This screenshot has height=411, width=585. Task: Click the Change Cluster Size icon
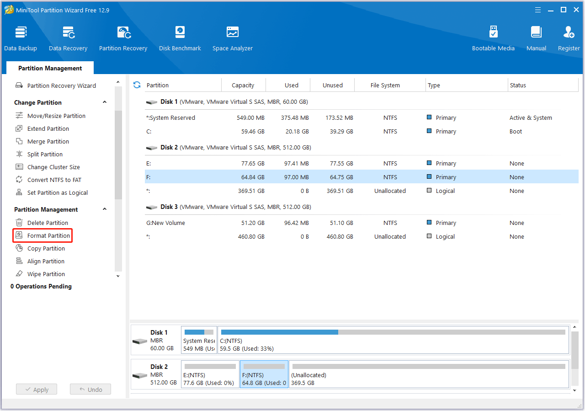coord(19,167)
